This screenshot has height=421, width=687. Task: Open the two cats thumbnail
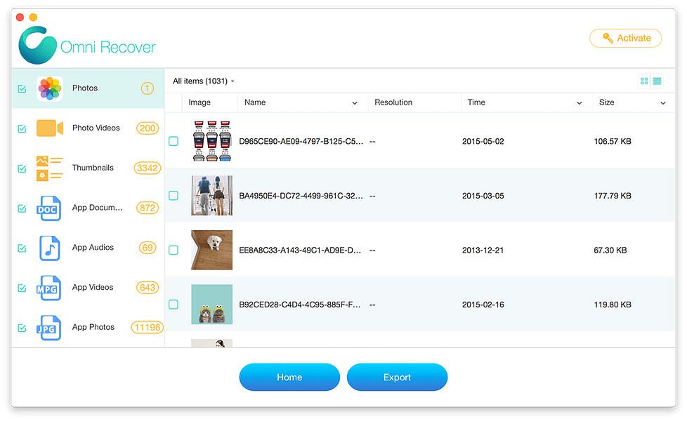point(212,304)
